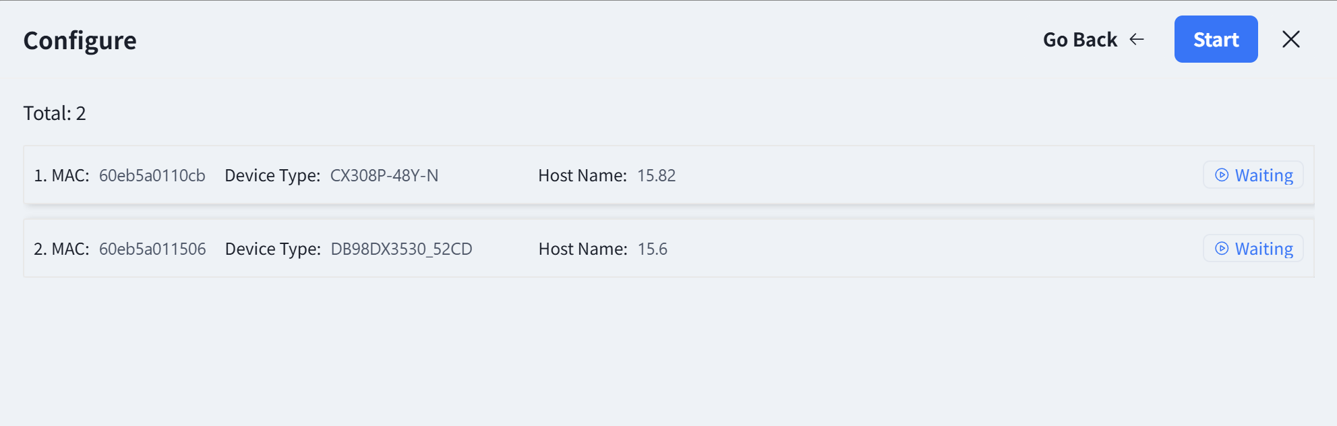The width and height of the screenshot is (1337, 426).
Task: Select the second device row
Action: 669,249
